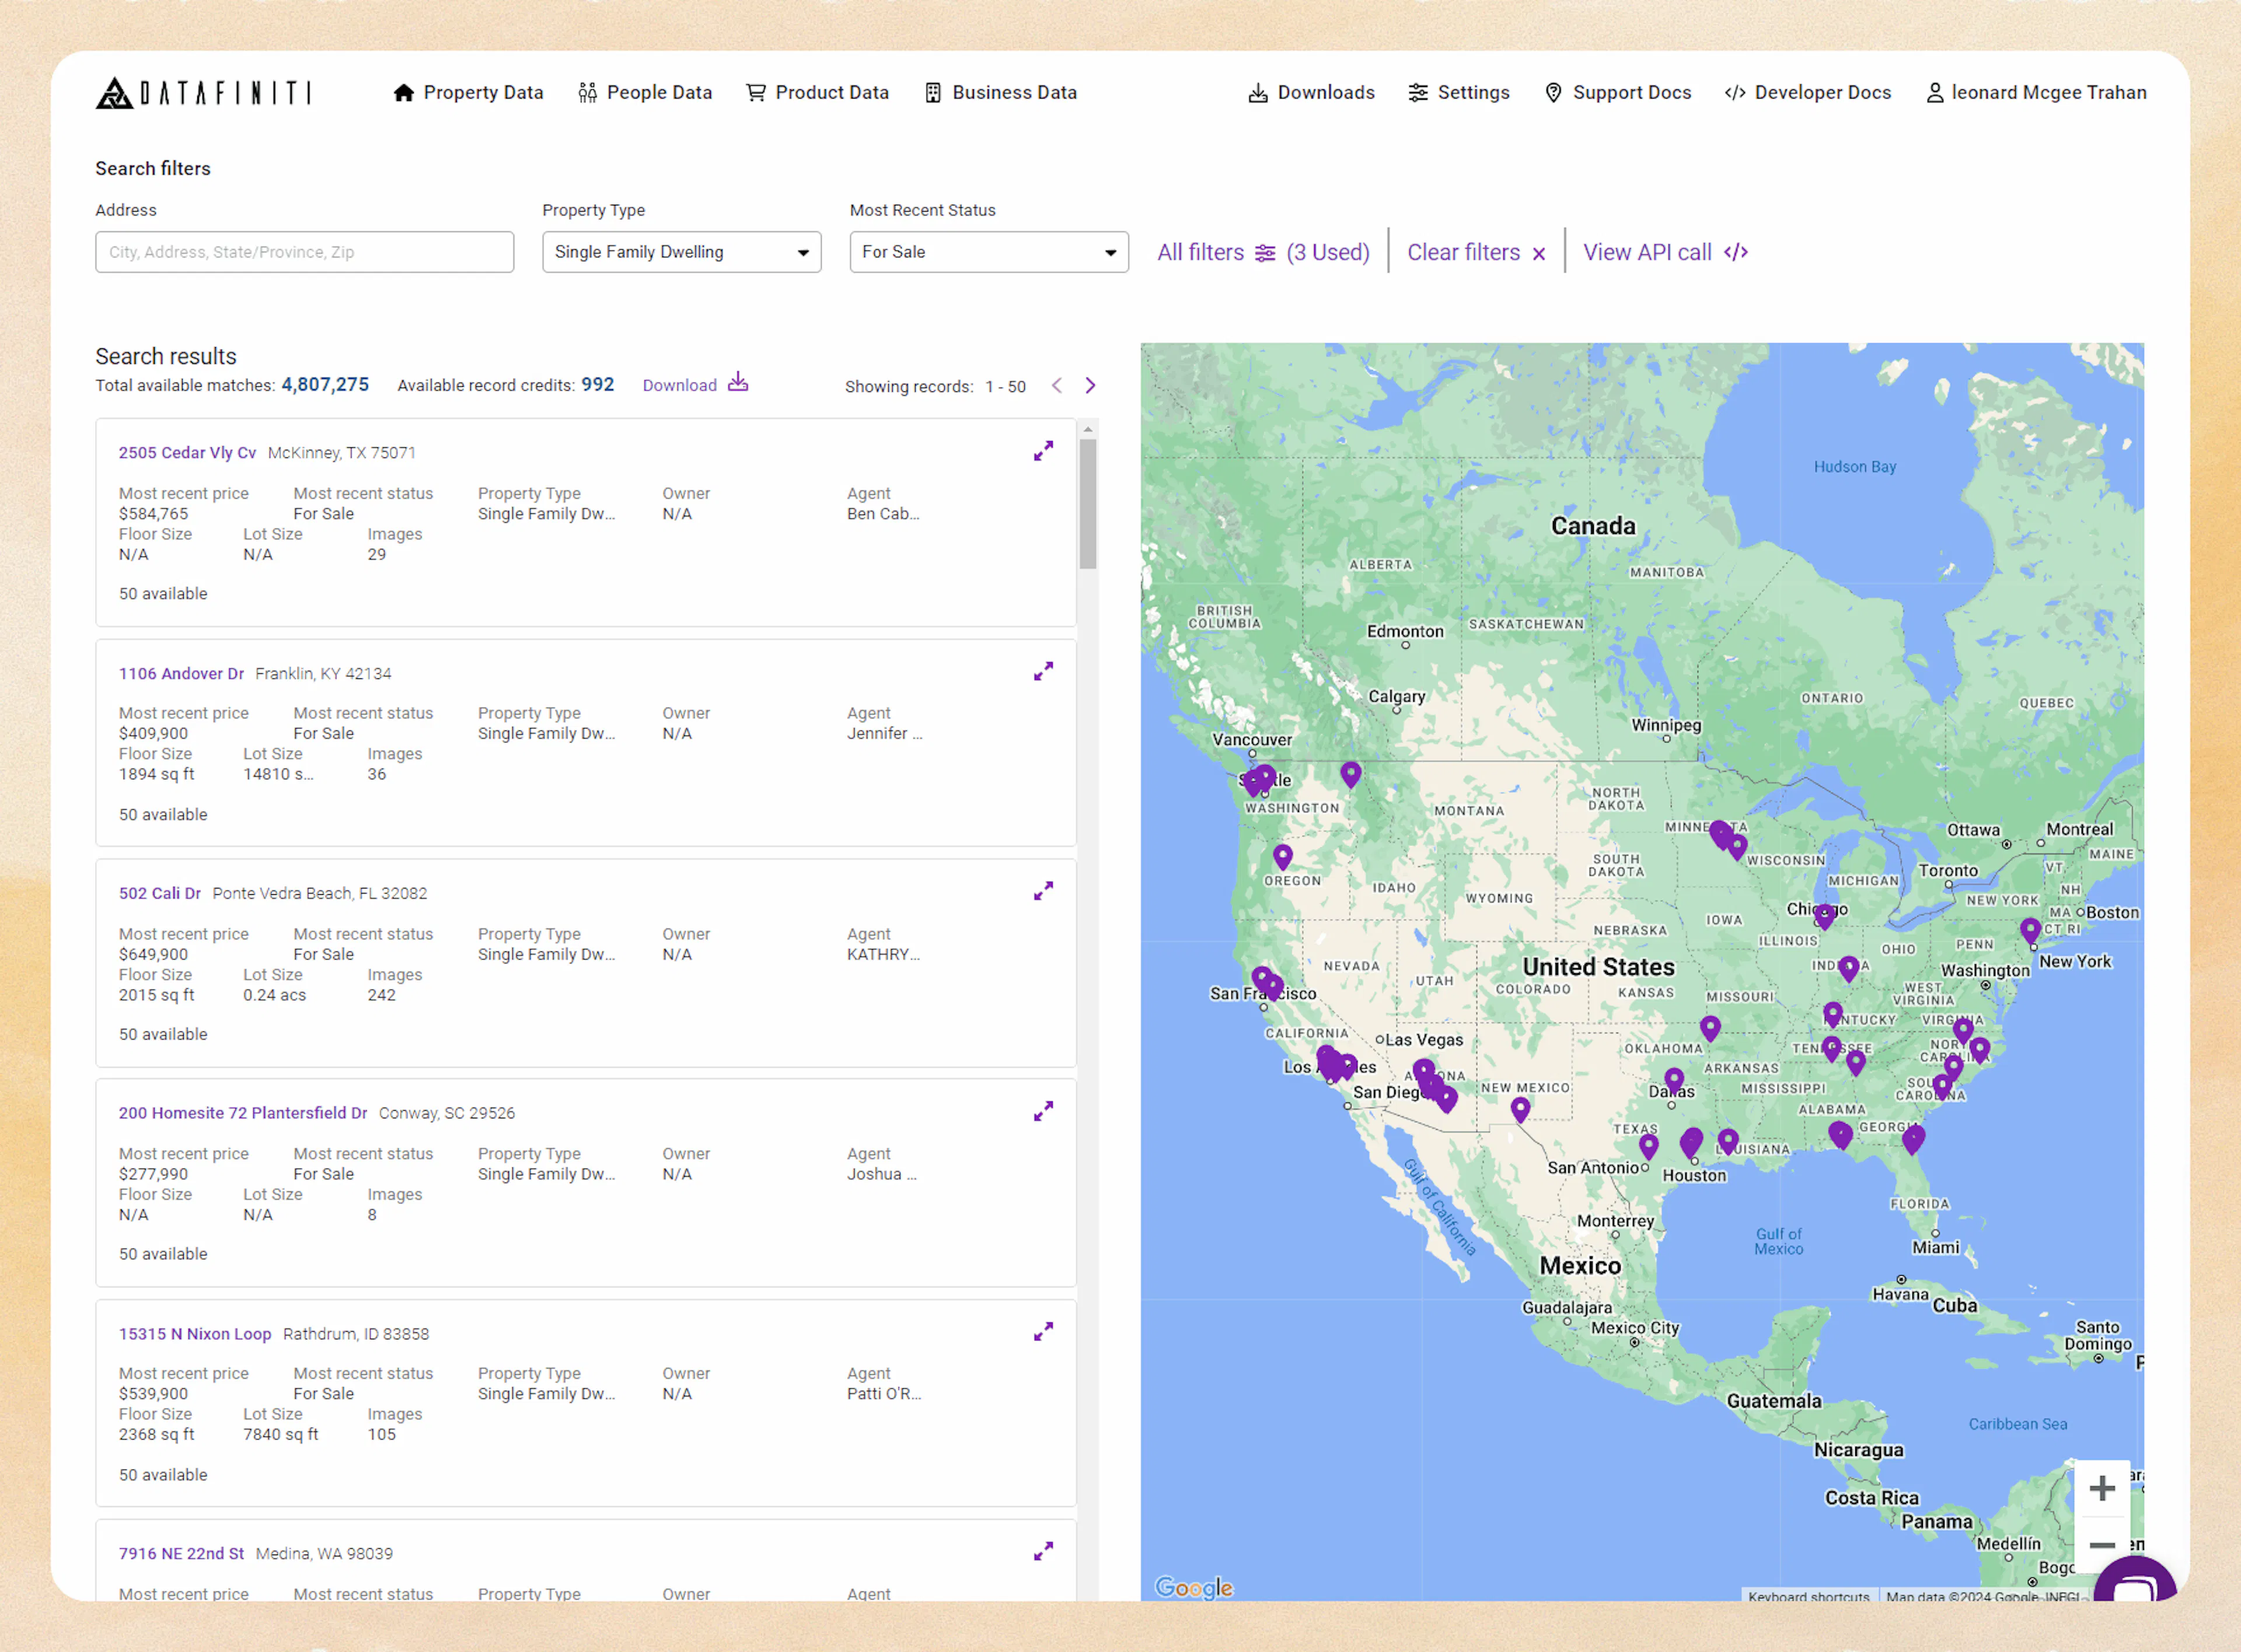Screen dimensions: 2241x1652
Task: Expand the 502 Cali Dr record details
Action: [x=1043, y=891]
